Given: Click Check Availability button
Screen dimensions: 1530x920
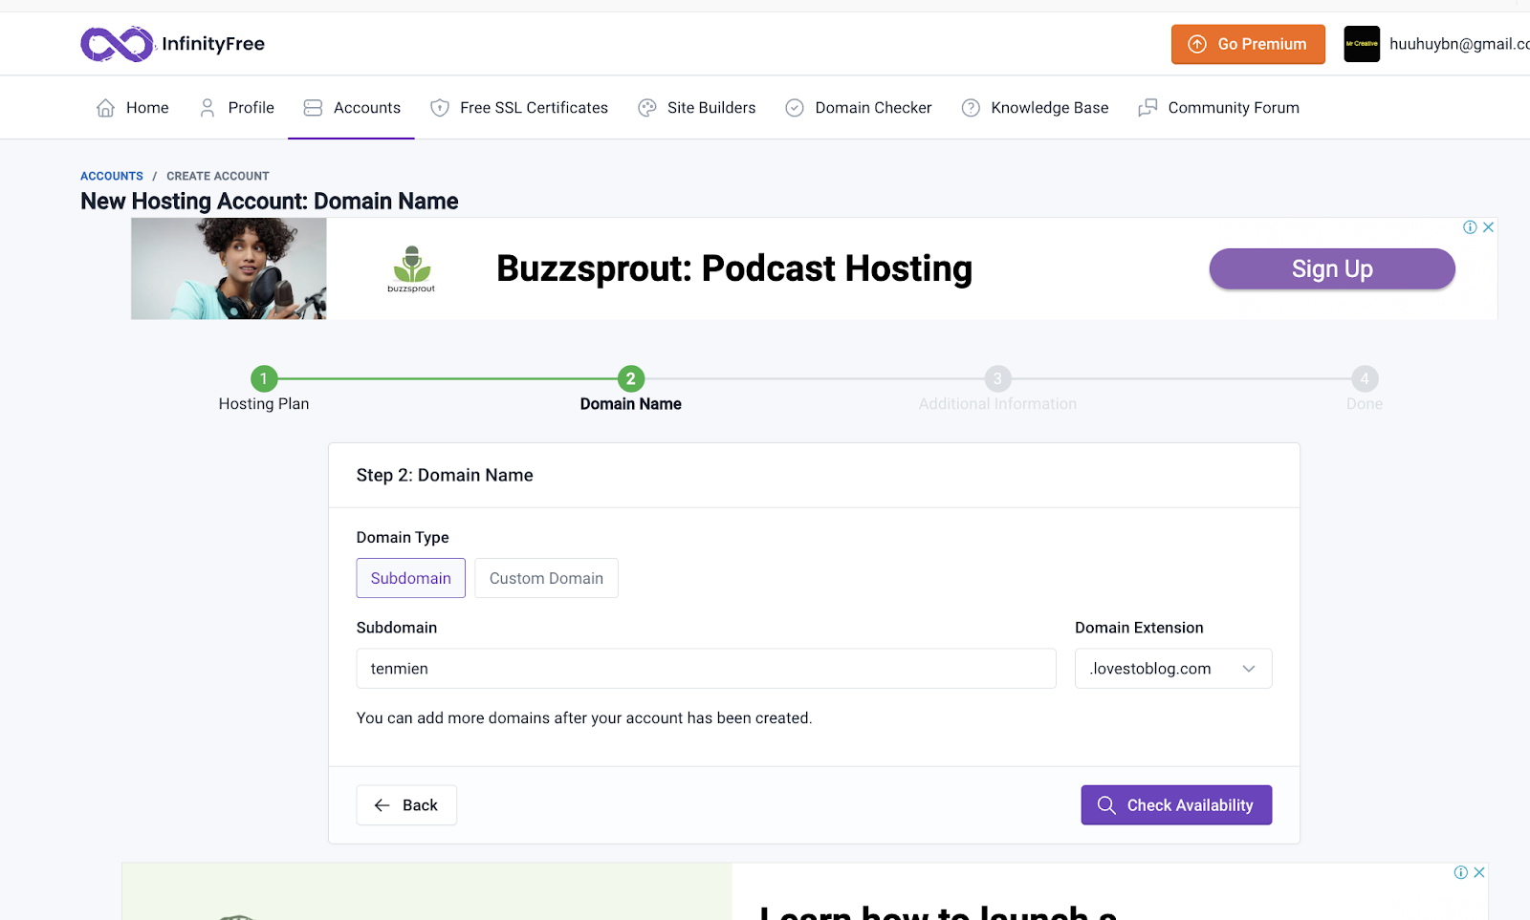Looking at the screenshot, I should pos(1176,805).
